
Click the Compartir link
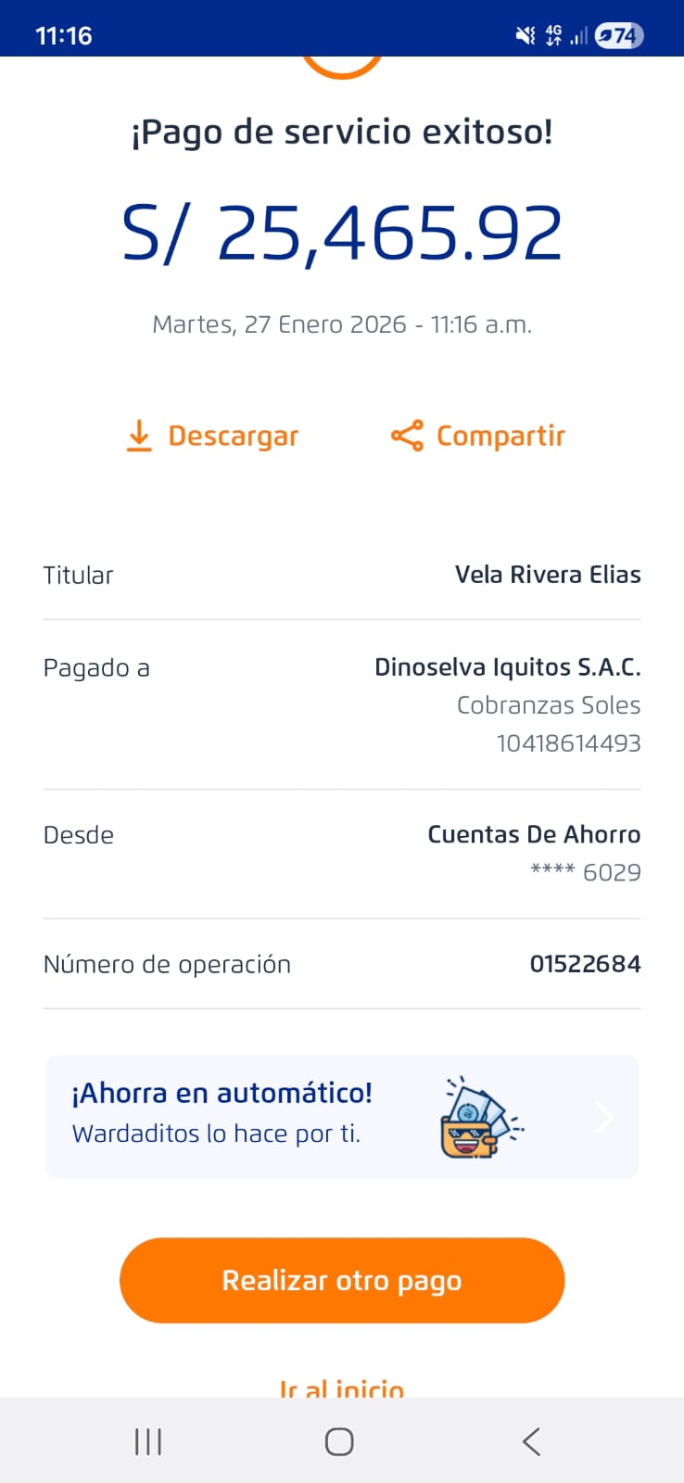[x=500, y=436]
